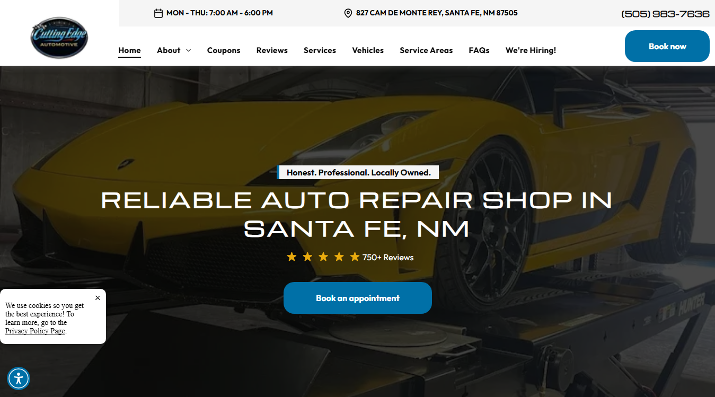715x397 pixels.
Task: Open the Reviews page
Action: (x=272, y=50)
